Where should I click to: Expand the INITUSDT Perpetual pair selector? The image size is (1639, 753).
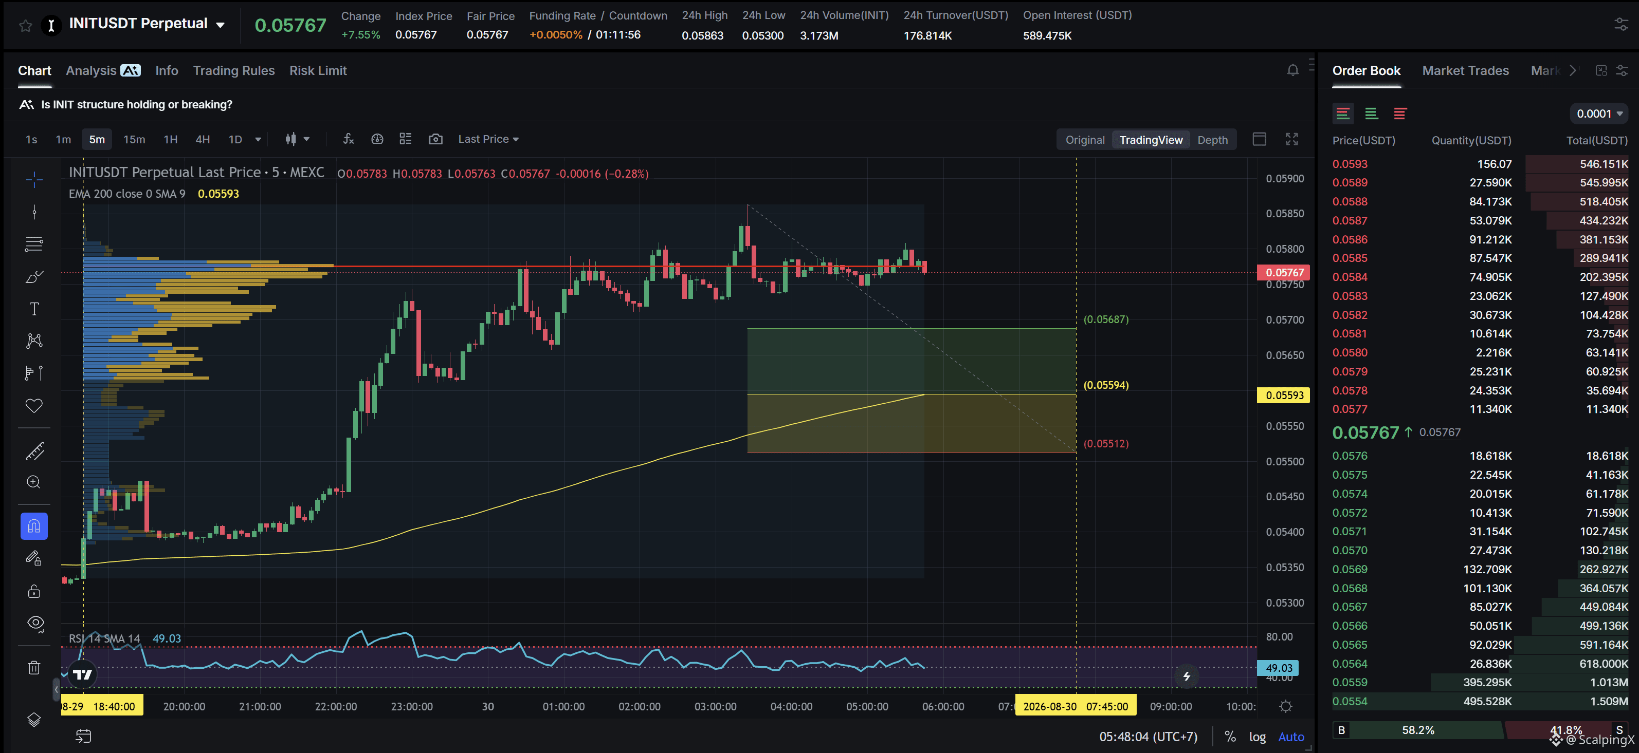[220, 25]
